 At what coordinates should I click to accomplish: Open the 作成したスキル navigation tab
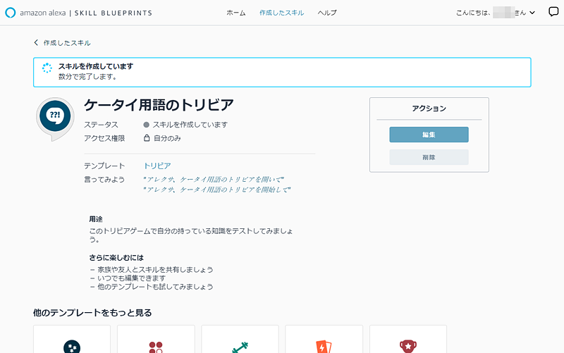click(281, 13)
